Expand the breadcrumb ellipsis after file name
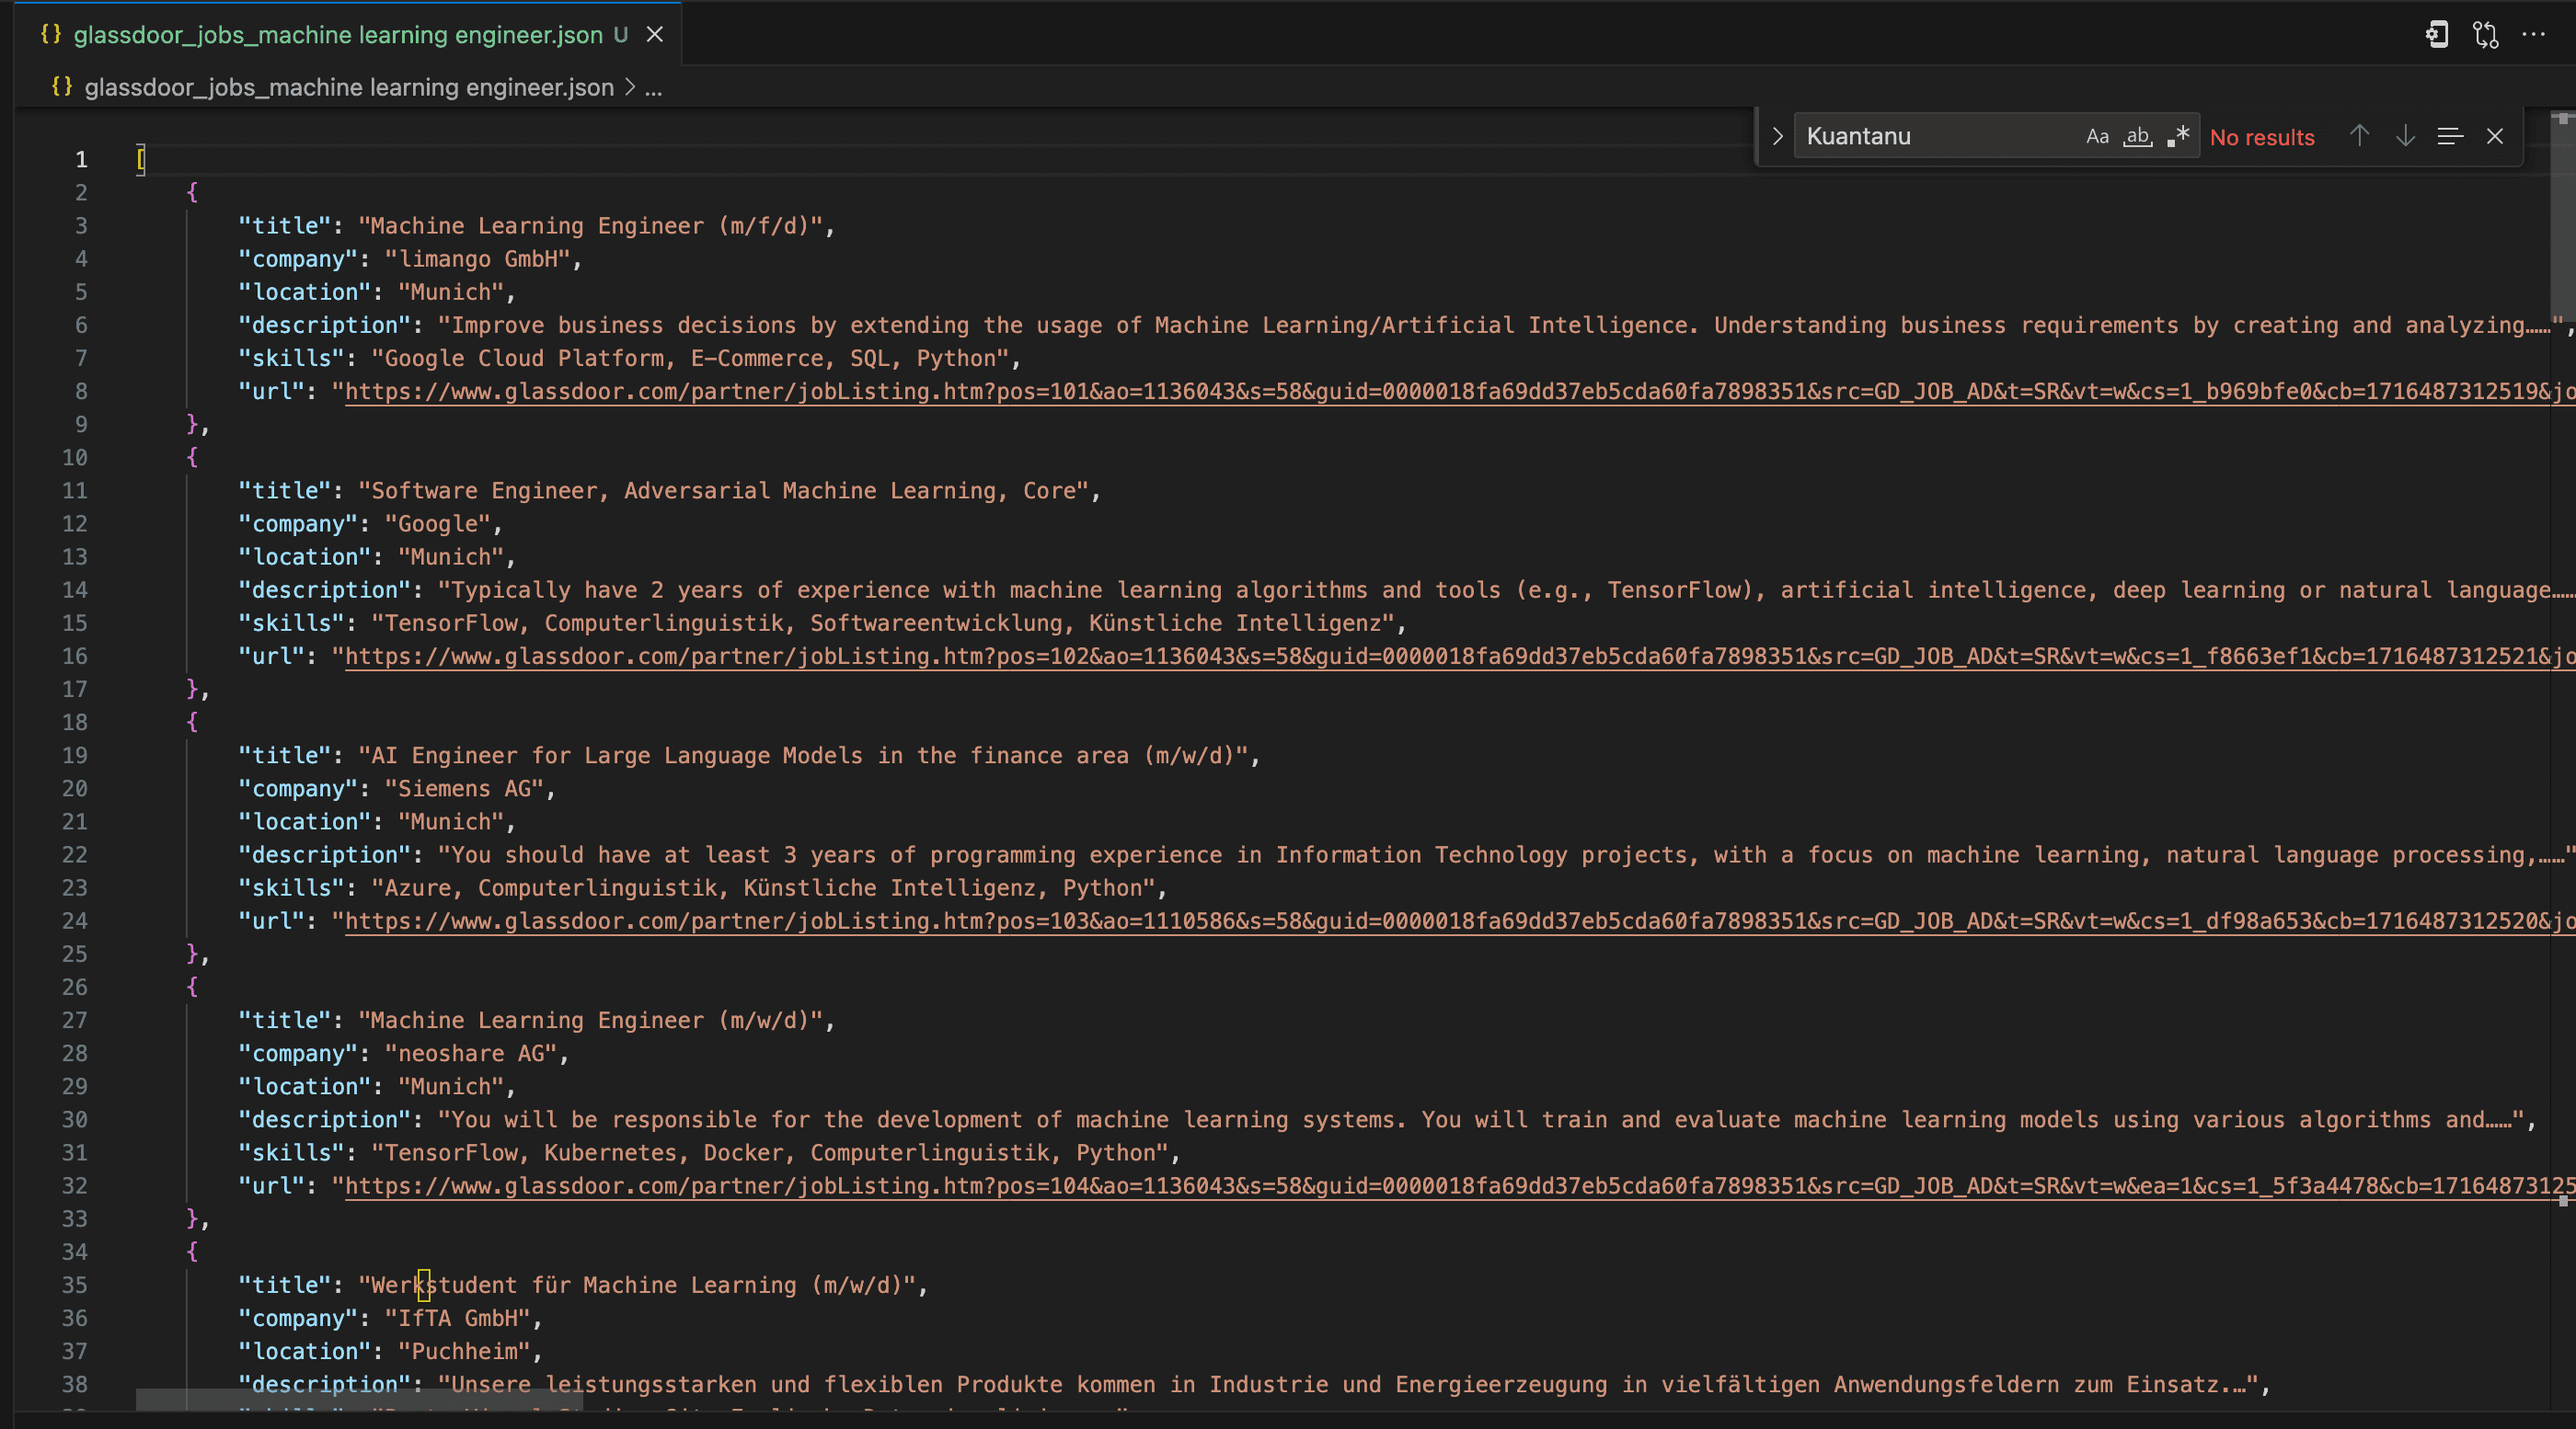Screen dimensions: 2576x1429 [653, 88]
